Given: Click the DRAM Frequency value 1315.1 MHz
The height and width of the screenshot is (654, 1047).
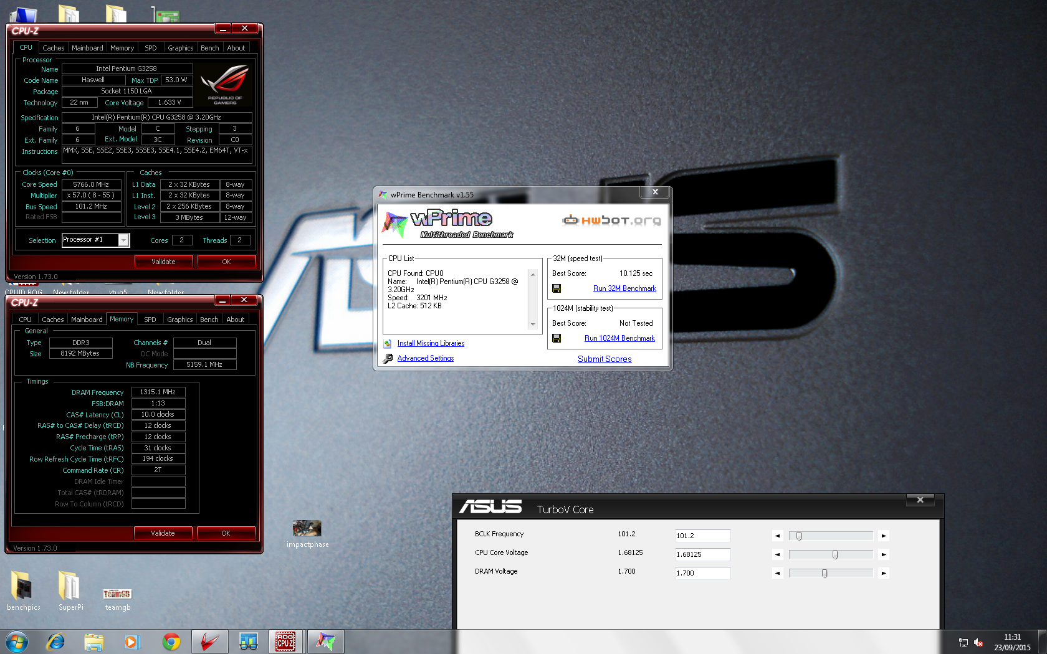Looking at the screenshot, I should pyautogui.click(x=158, y=392).
